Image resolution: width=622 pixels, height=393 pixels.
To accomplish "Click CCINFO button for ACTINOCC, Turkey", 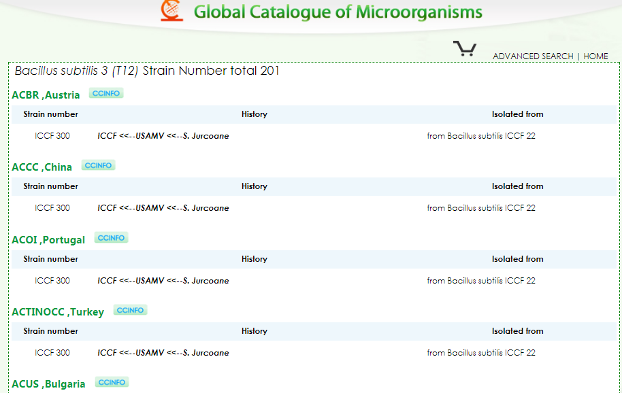I will [130, 310].
